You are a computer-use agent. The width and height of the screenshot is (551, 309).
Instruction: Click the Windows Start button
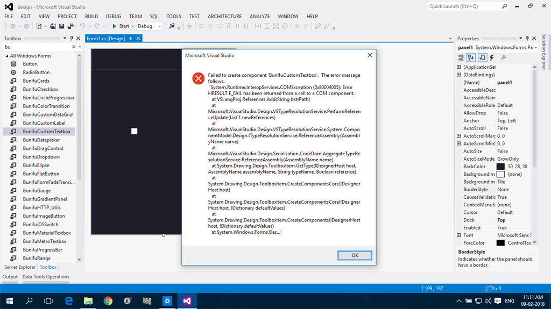click(10, 301)
